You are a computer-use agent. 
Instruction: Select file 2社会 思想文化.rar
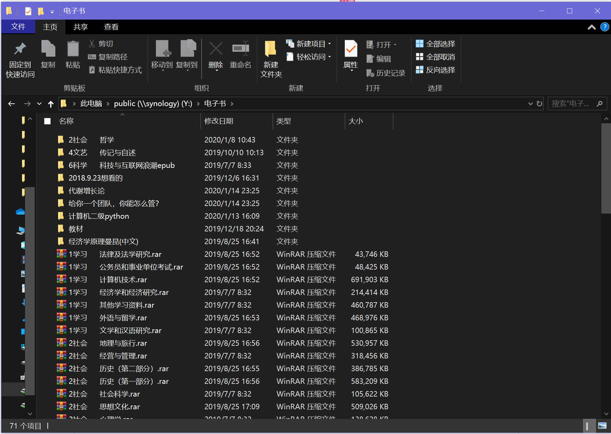pos(99,407)
